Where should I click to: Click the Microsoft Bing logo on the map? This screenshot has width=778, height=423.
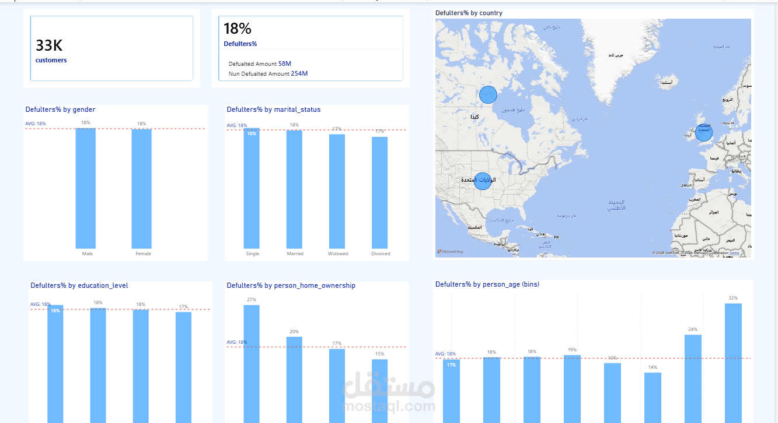point(451,252)
